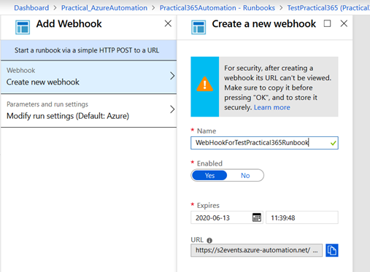Click the Enabled field label

coord(209,163)
